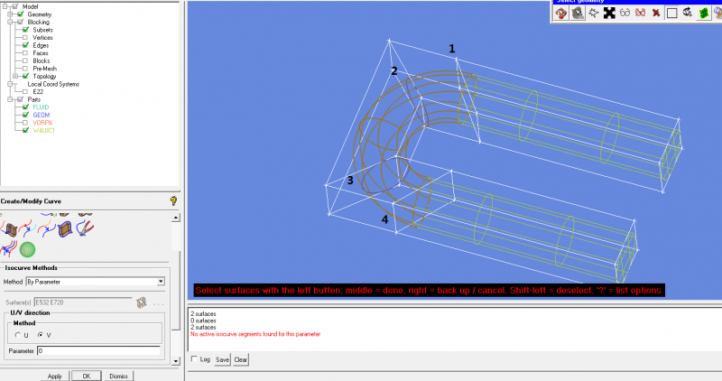Click the surface-with-curve icon at row start
Screen dimensions: 722x381
(x=9, y=228)
